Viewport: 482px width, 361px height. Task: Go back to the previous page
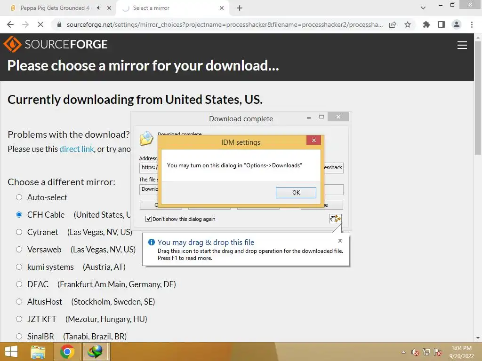pyautogui.click(x=10, y=24)
